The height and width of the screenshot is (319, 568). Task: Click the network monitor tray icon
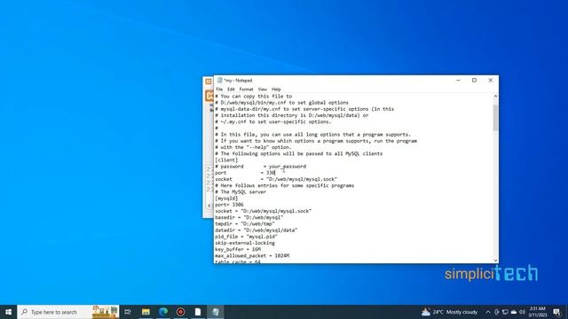(505, 312)
